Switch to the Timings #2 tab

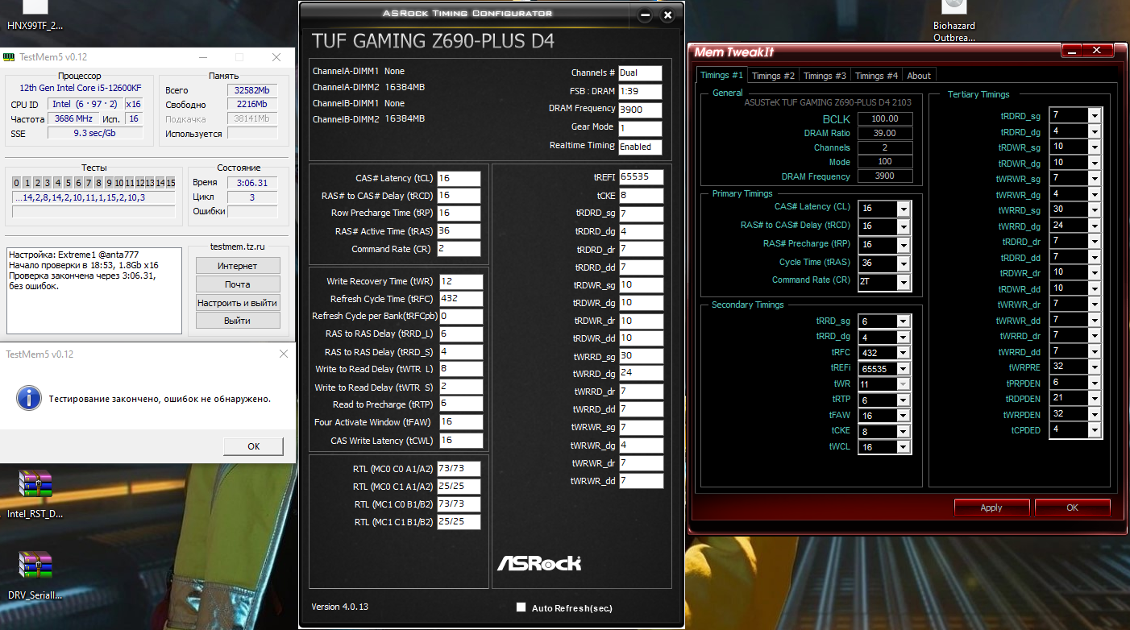[772, 76]
